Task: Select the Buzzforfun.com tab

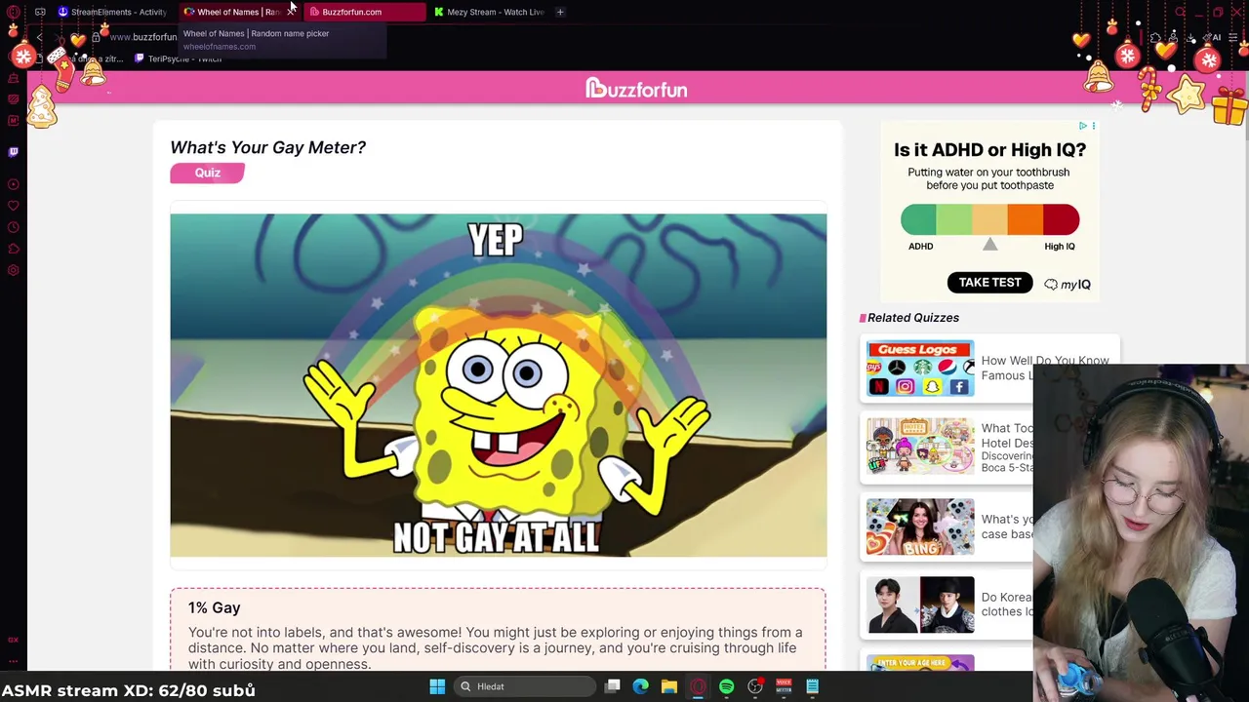Action: point(364,12)
